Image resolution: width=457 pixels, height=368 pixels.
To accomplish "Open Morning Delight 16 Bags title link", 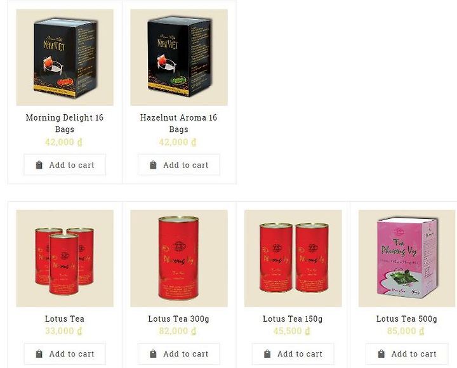I will 65,123.
